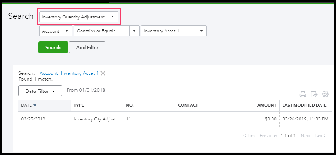
Task: Click the Account=Inventory Asset-1 filter link
Action: (x=69, y=73)
